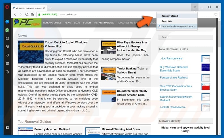Open LockeR Ransomware guide
This screenshot has width=224, height=138.
[x=173, y=107]
